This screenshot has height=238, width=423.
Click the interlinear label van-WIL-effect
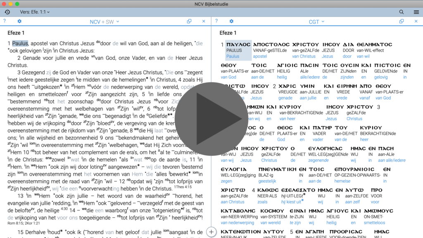click(x=370, y=50)
